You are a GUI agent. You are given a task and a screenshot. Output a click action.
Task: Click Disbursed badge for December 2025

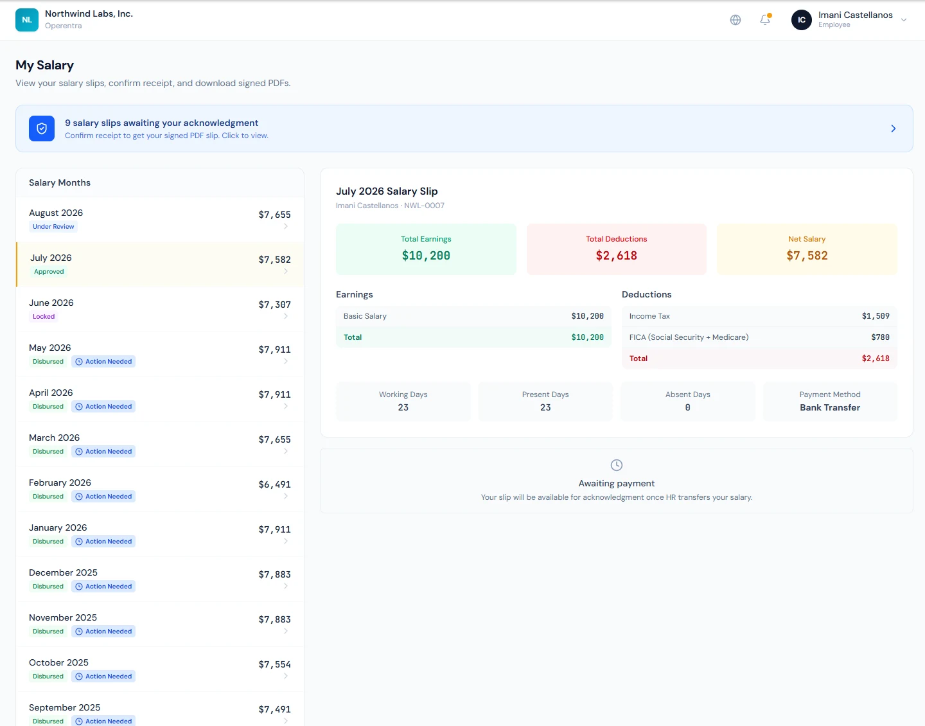coord(48,587)
